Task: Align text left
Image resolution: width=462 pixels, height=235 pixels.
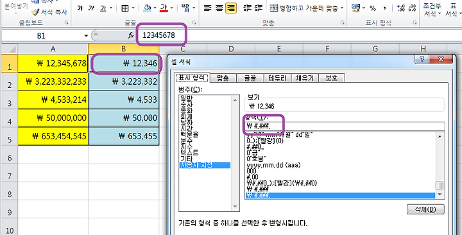Action: [x=208, y=8]
